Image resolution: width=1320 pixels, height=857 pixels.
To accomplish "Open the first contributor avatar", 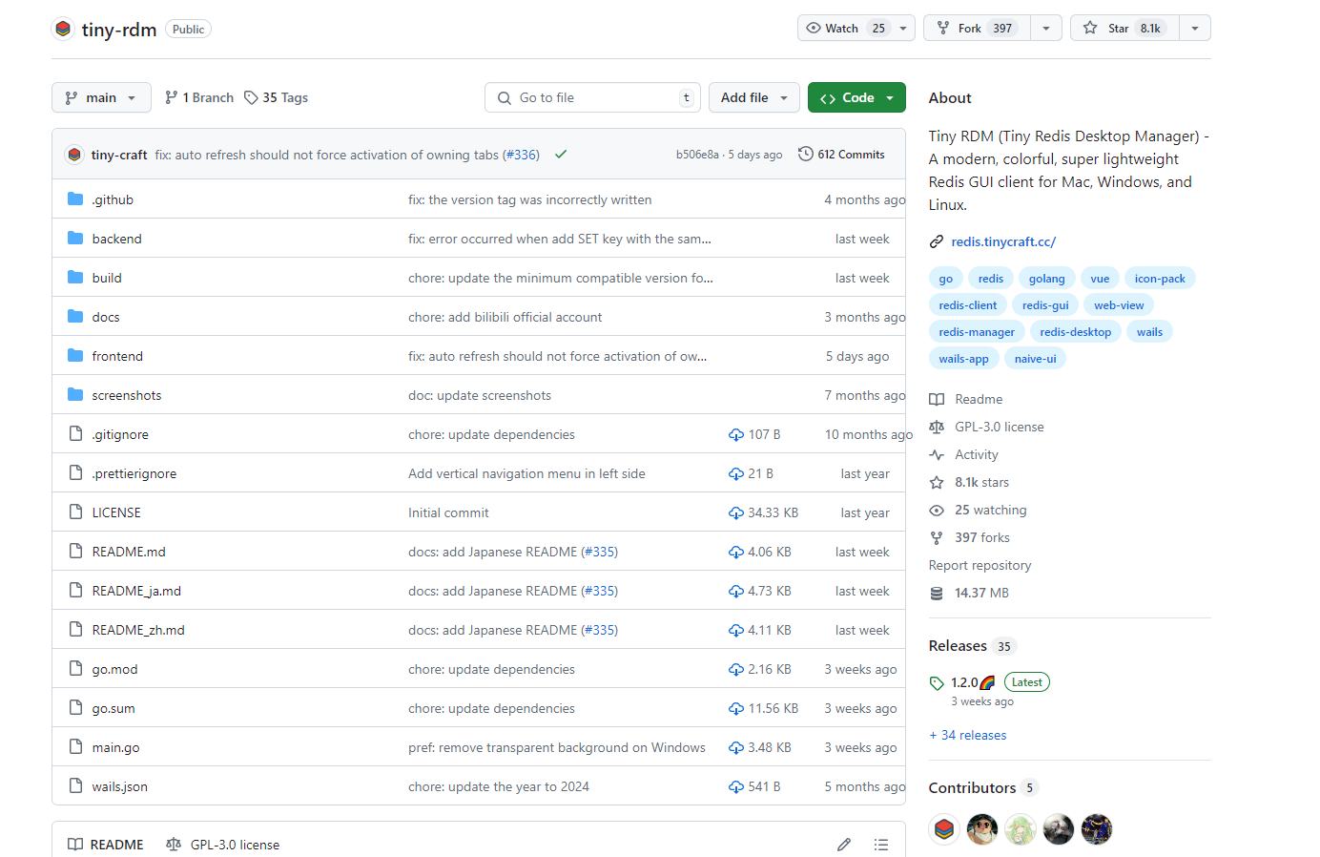I will [x=943, y=829].
